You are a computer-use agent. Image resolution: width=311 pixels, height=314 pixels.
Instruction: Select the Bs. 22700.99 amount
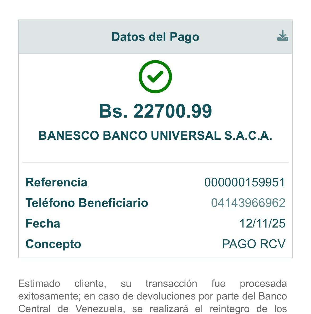tap(155, 111)
